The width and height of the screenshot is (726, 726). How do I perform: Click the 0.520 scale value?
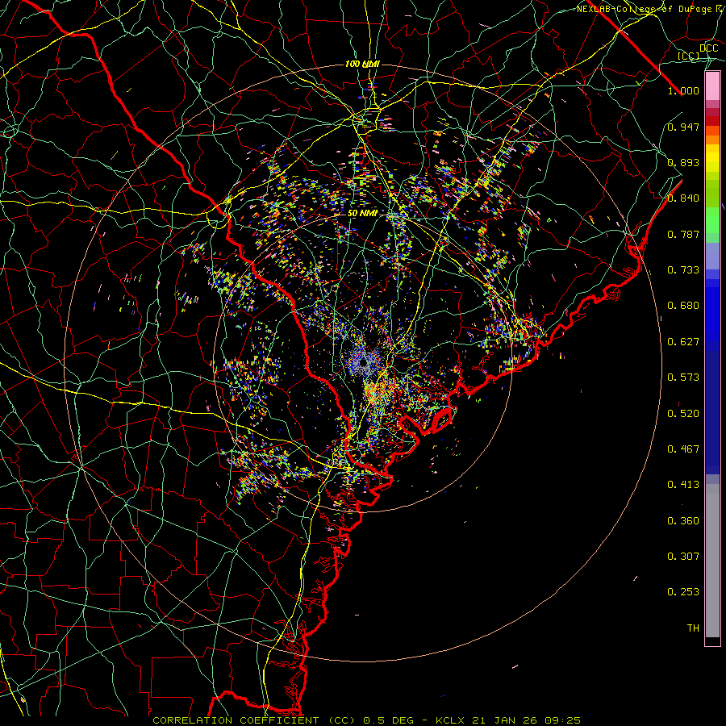tap(683, 414)
